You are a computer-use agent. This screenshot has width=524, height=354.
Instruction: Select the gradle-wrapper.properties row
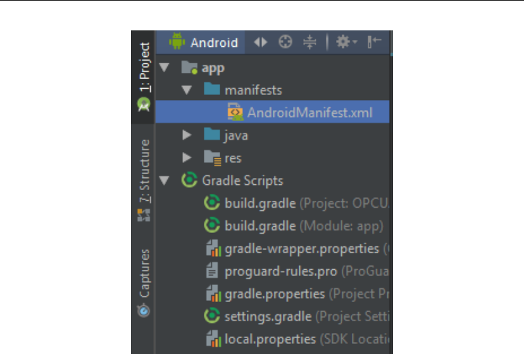[272, 248]
